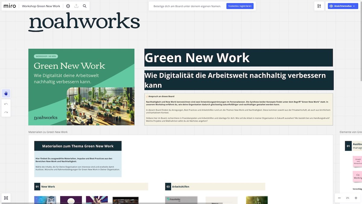Screen dimensions: 362x204
Task: Click the WORKSHOP / 60 MIN badge
Action: [x=46, y=56]
